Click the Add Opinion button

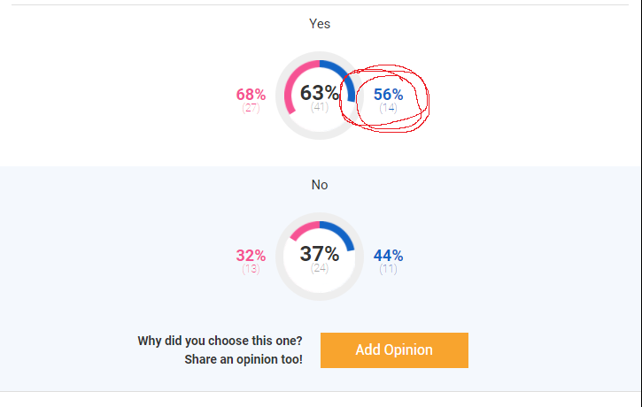click(394, 349)
